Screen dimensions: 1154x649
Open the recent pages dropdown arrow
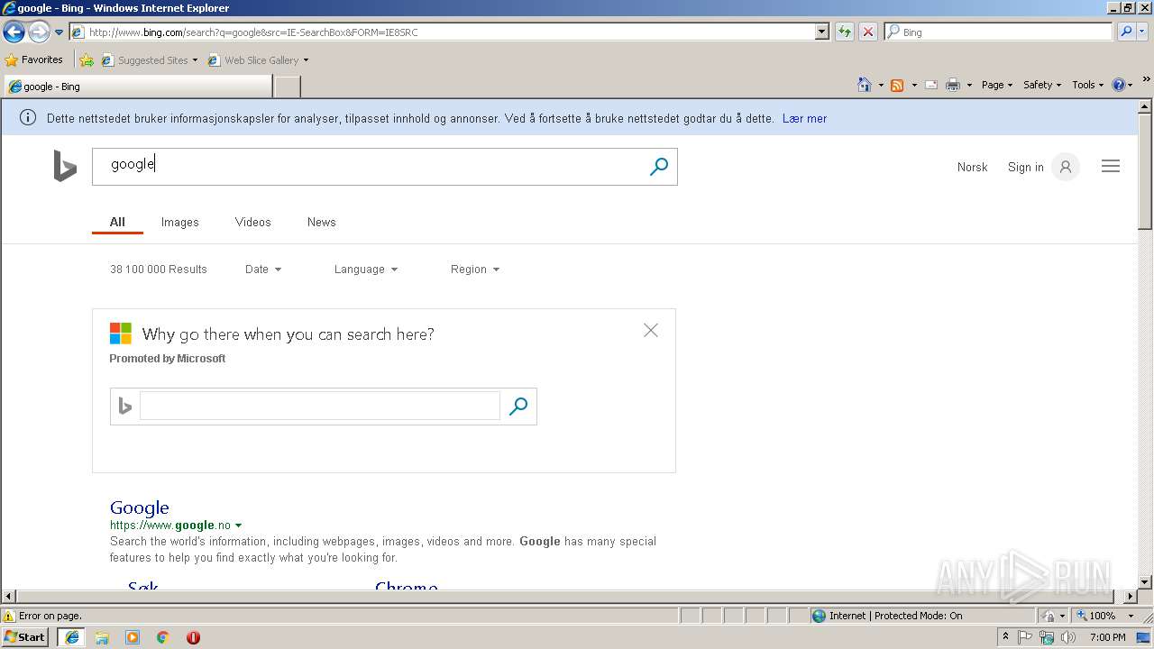60,32
